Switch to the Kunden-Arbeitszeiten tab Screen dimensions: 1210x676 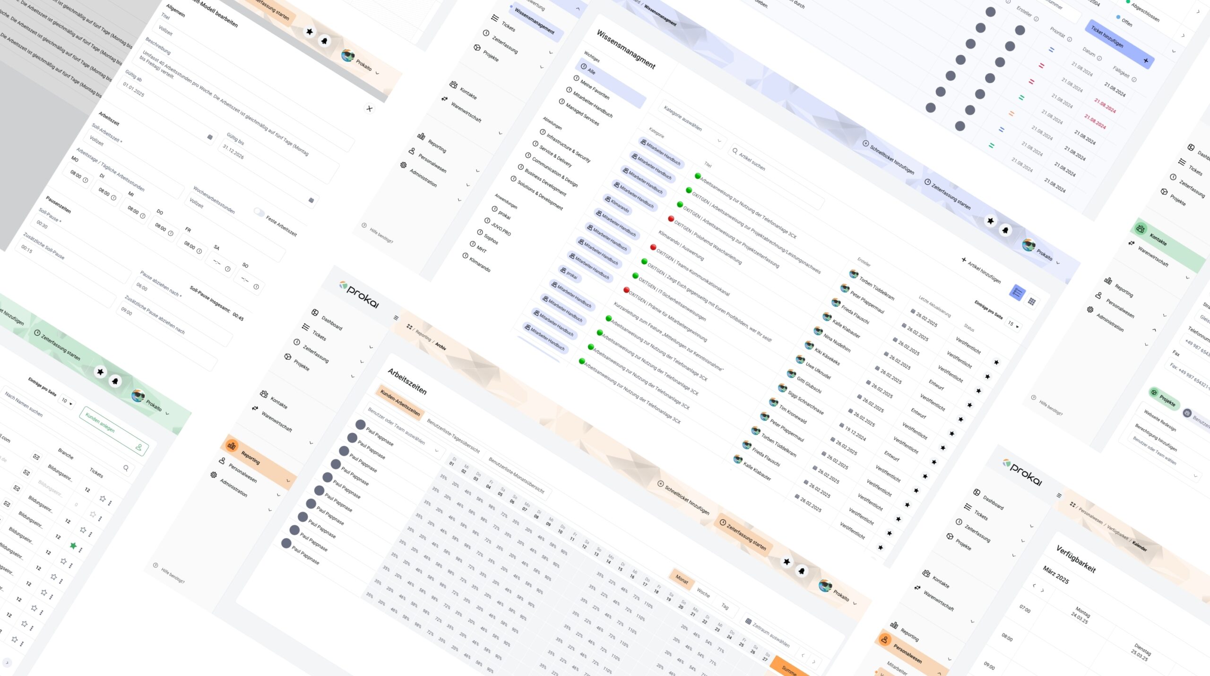400,403
